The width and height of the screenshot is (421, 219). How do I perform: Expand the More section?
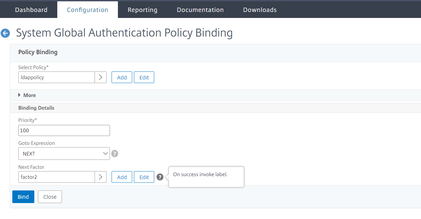[x=27, y=95]
